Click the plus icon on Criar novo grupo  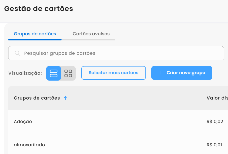[x=161, y=73]
